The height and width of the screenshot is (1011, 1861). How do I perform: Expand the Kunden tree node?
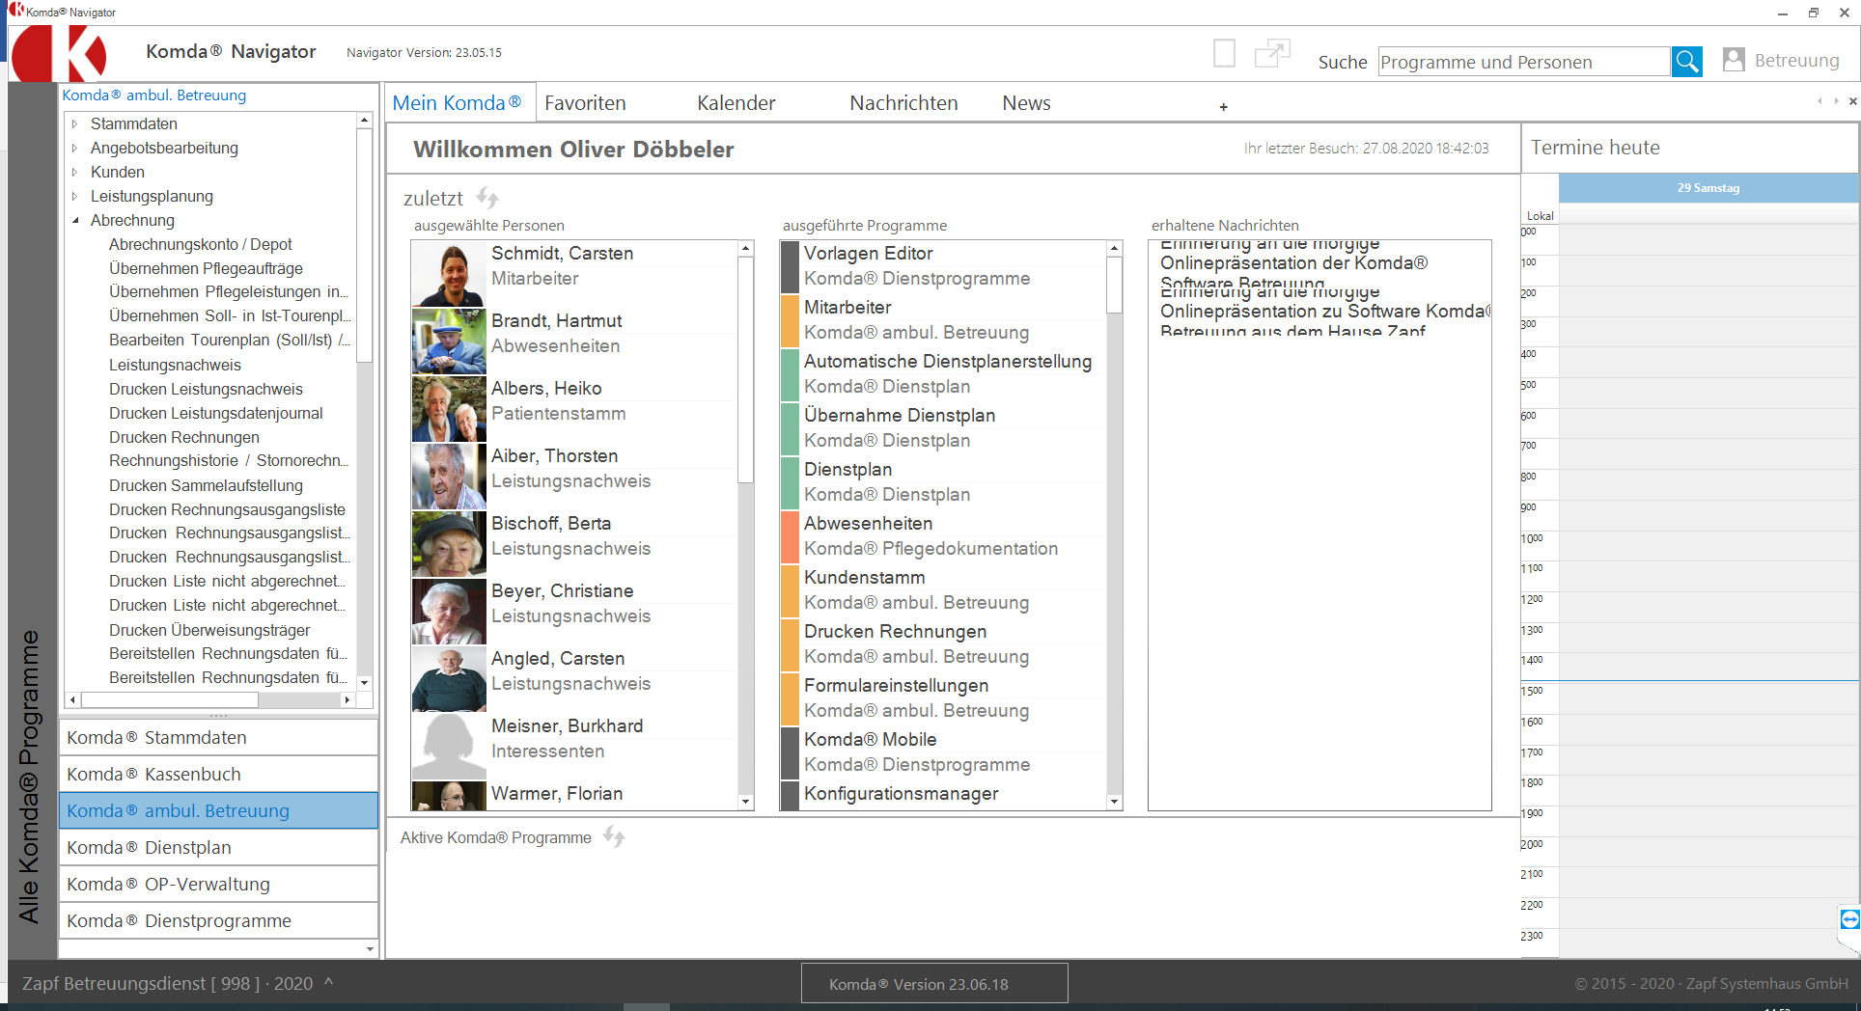pos(74,172)
